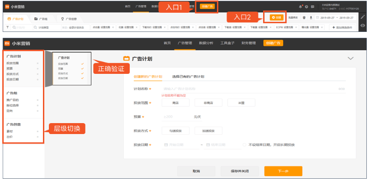Remove the 点击均价 filter chip with its ×

[x=193, y=27]
